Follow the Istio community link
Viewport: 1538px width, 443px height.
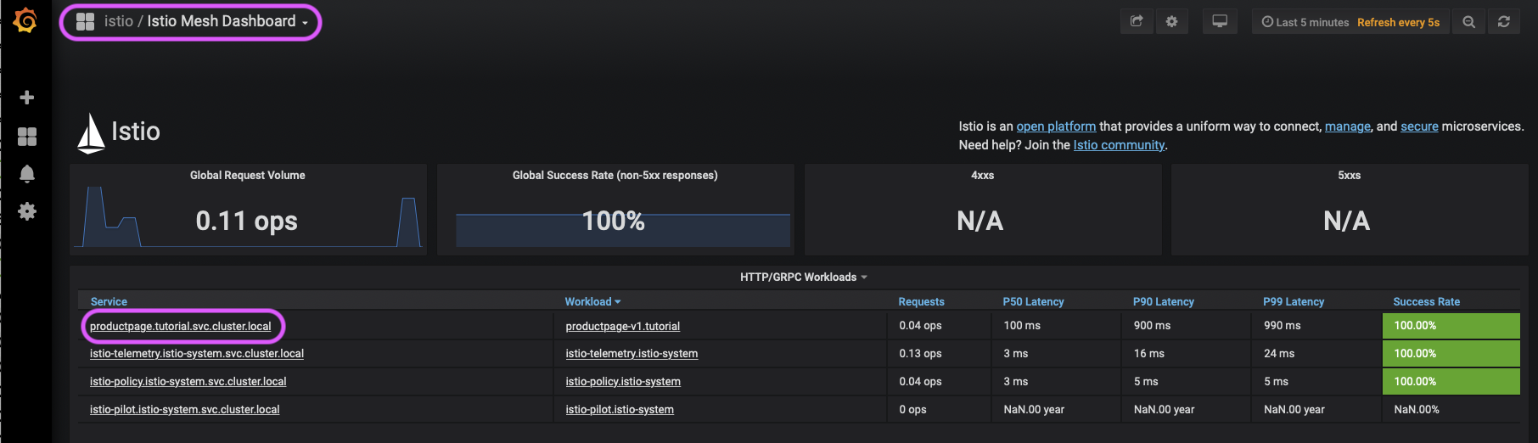coord(1119,145)
